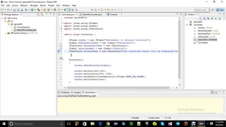Switch to the Javadoc tab
Viewport: 226px width, 127px height.
pyautogui.click(x=76, y=92)
